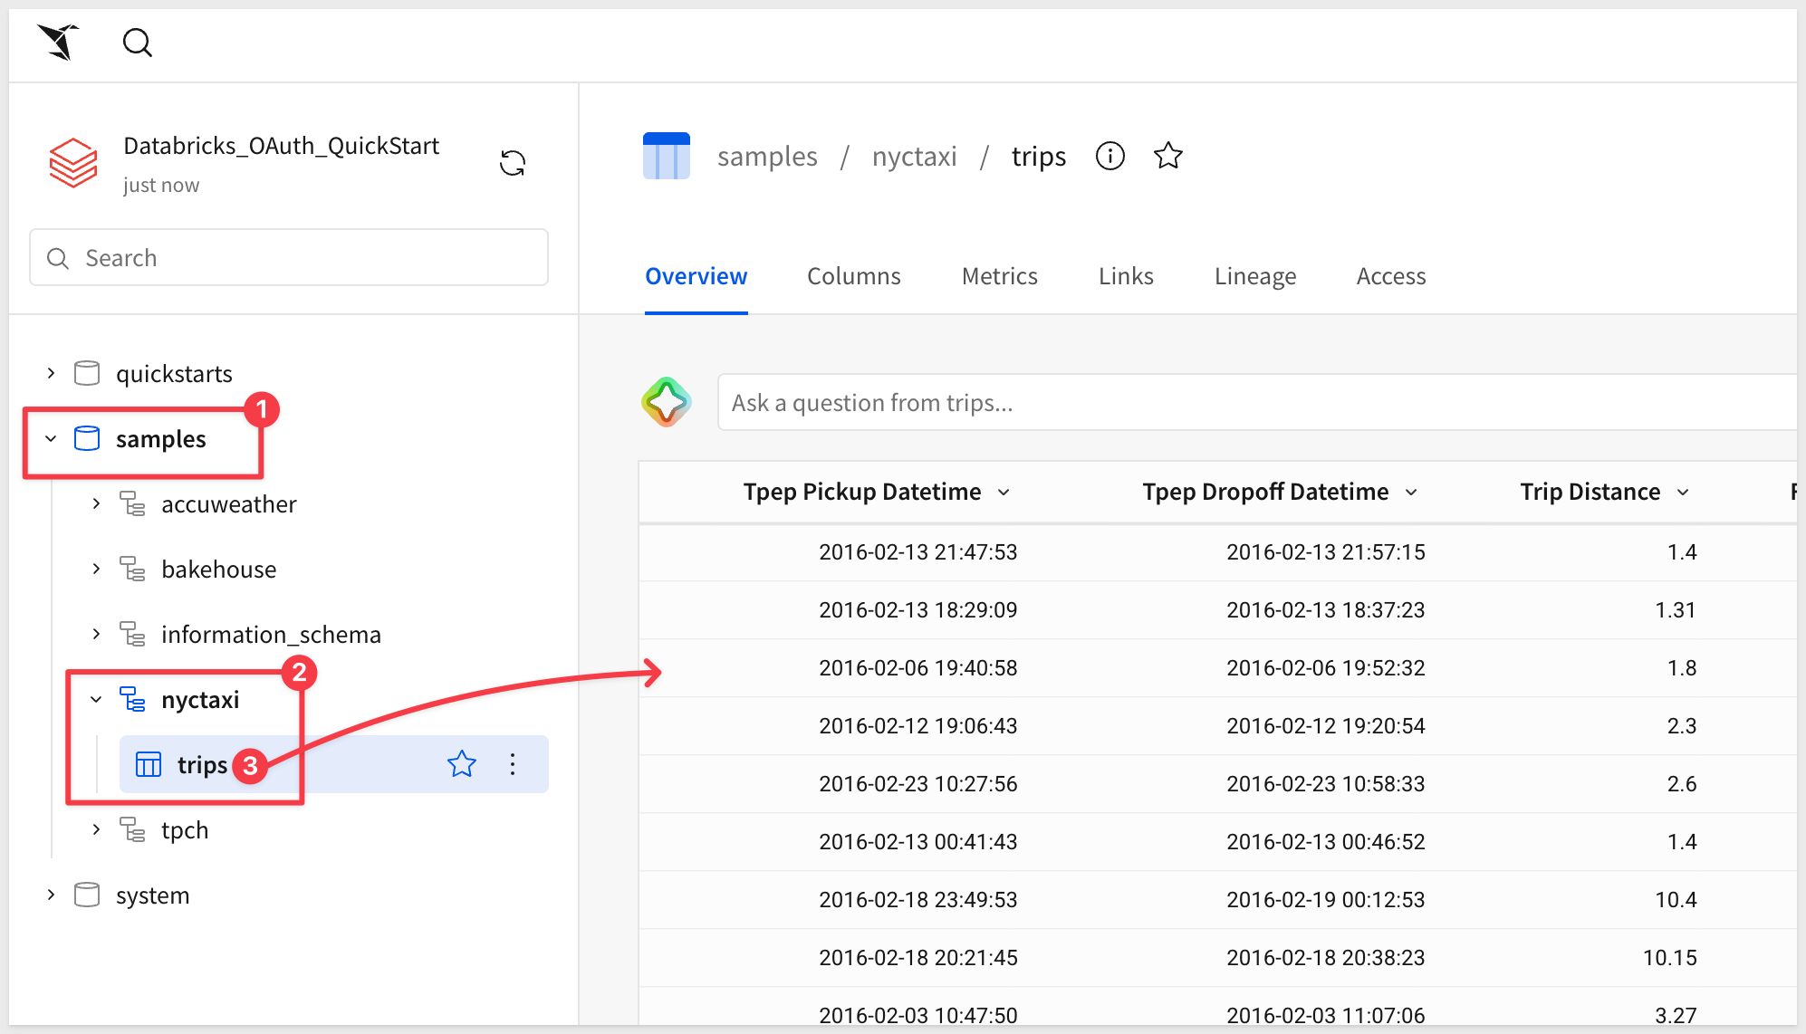
Task: Expand the quickstarts catalog
Action: coord(51,373)
